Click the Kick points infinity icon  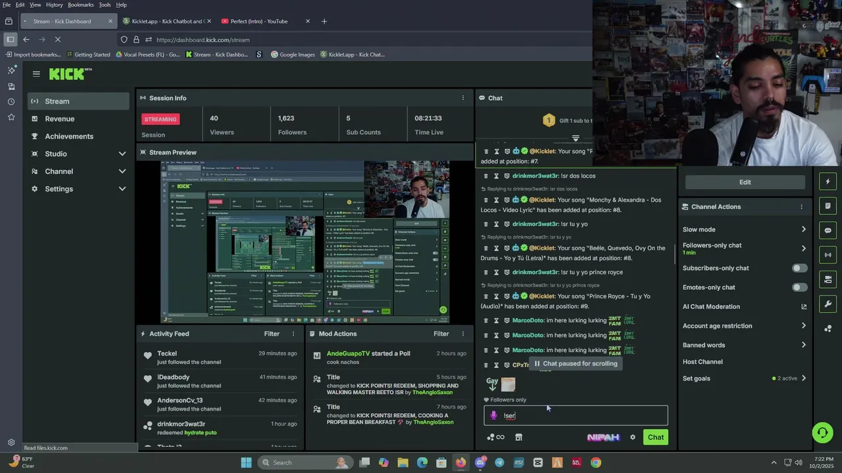click(x=495, y=438)
